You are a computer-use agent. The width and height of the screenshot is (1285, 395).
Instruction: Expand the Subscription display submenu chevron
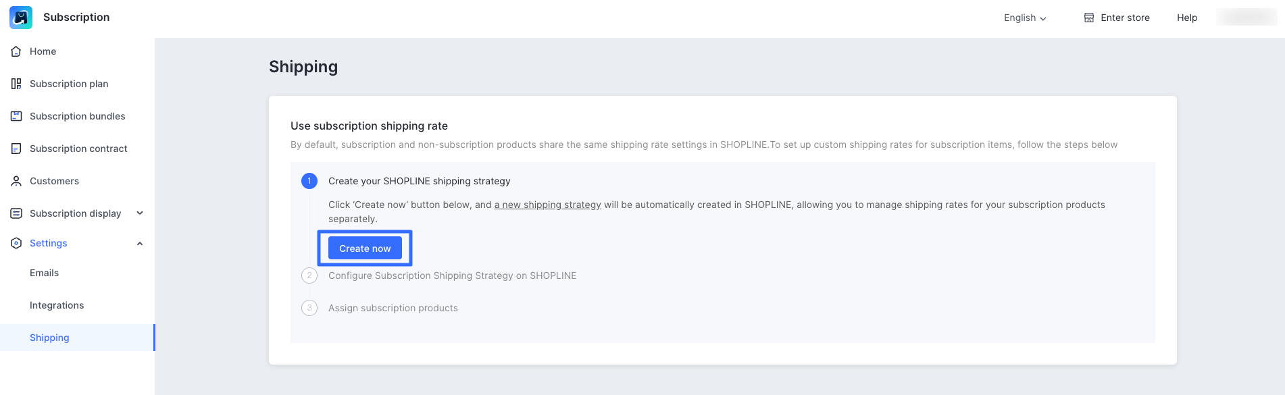[140, 213]
